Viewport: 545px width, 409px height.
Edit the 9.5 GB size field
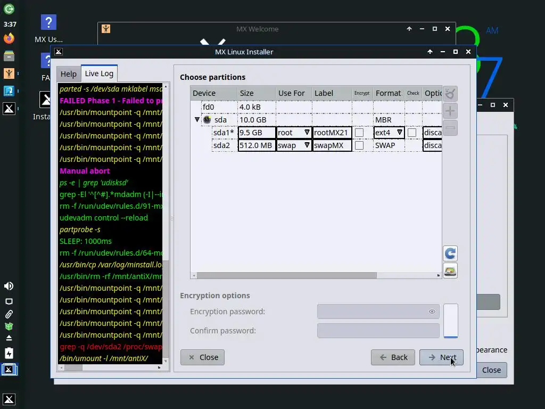257,133
